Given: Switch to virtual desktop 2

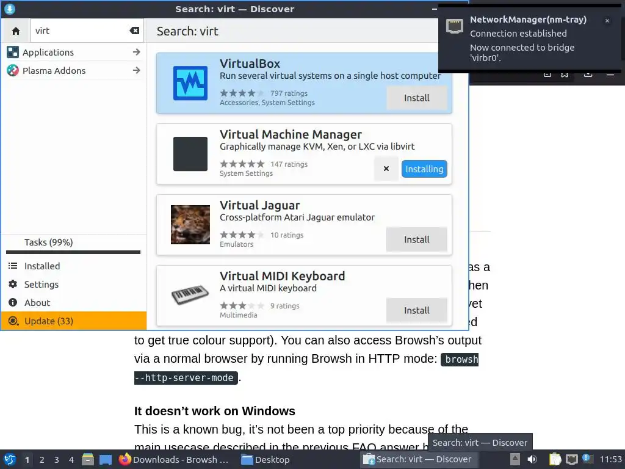Looking at the screenshot, I should click(42, 460).
